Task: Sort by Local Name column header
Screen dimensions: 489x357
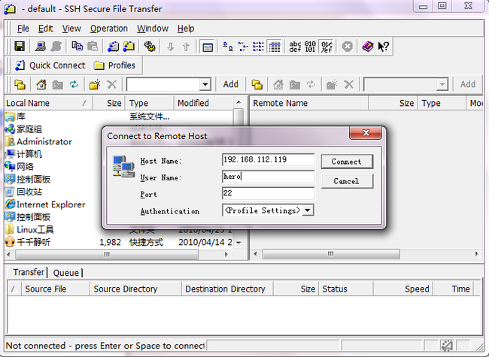Action: click(49, 103)
